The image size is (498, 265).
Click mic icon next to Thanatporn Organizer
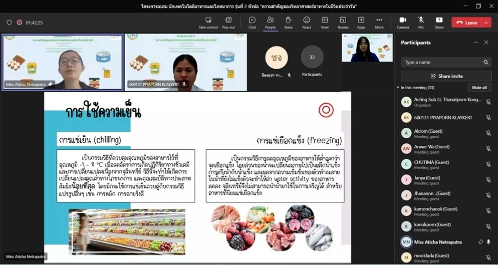[x=488, y=102]
